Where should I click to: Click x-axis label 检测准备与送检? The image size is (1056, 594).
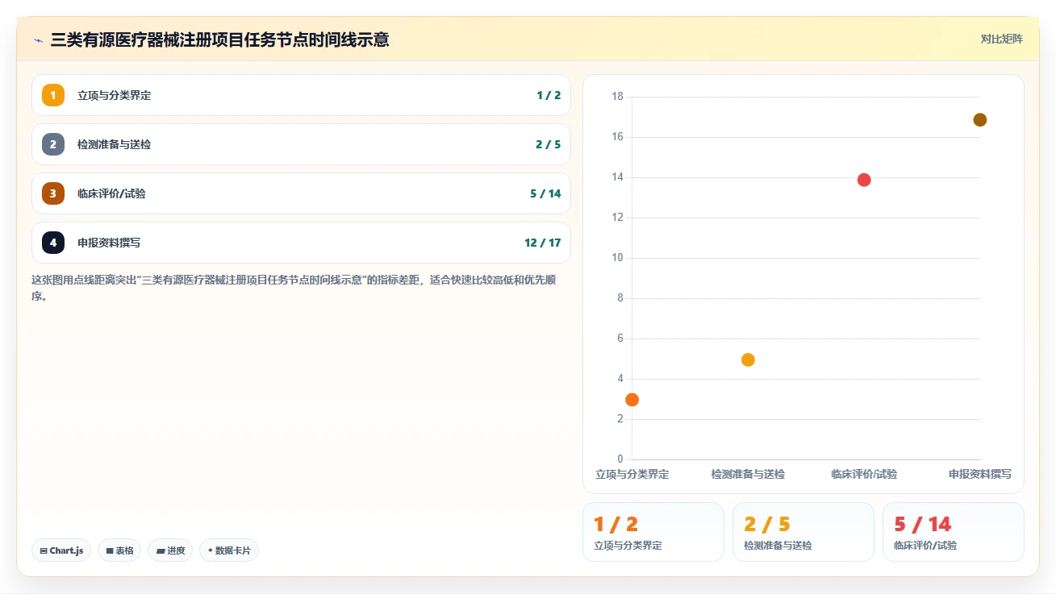pyautogui.click(x=748, y=474)
